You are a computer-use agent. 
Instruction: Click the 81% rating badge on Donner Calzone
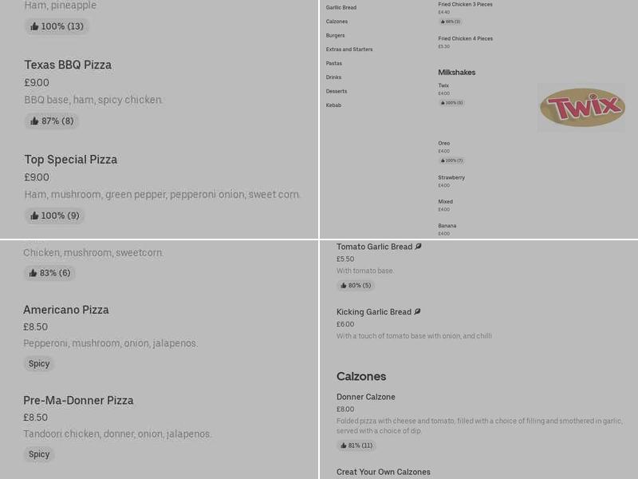pyautogui.click(x=357, y=445)
